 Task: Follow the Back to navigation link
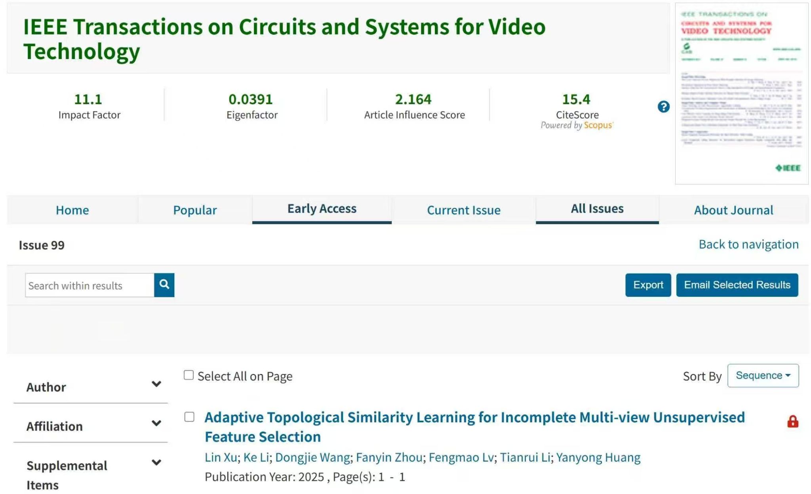point(748,244)
